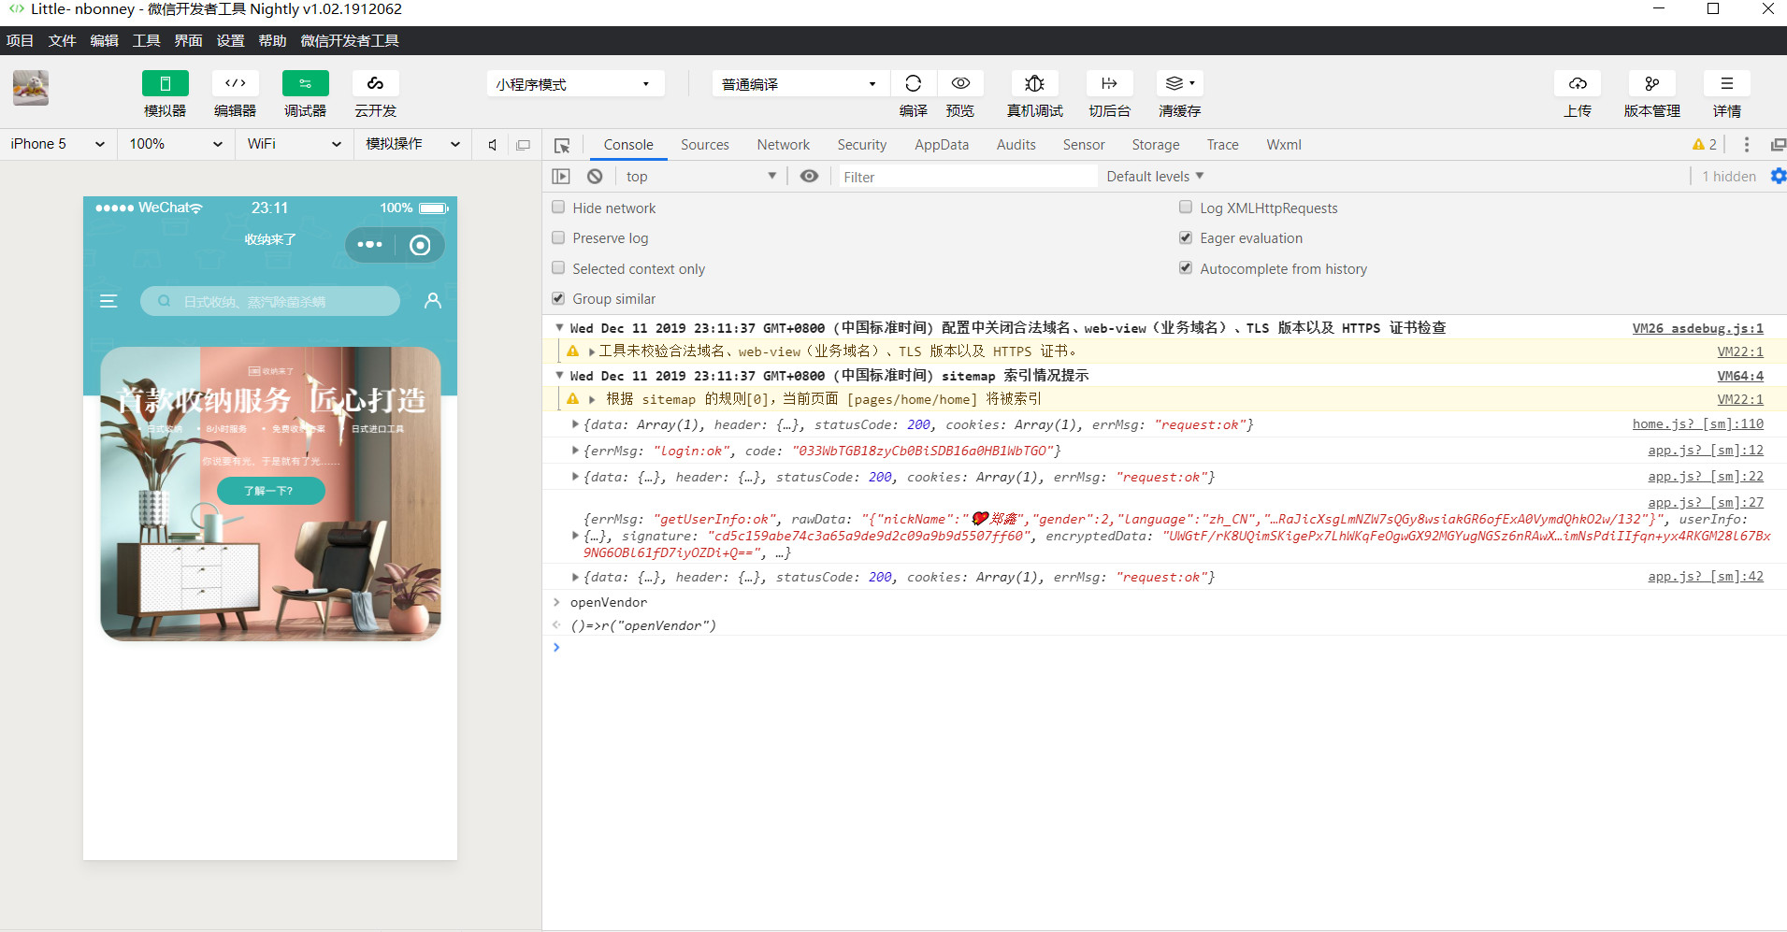Image resolution: width=1787 pixels, height=932 pixels.
Task: Enable the Preserve log checkbox
Action: [x=558, y=238]
